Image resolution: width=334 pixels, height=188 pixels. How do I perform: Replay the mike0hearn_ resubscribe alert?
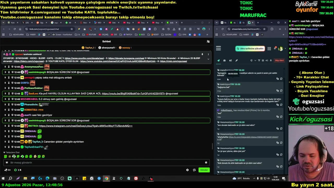click(281, 117)
